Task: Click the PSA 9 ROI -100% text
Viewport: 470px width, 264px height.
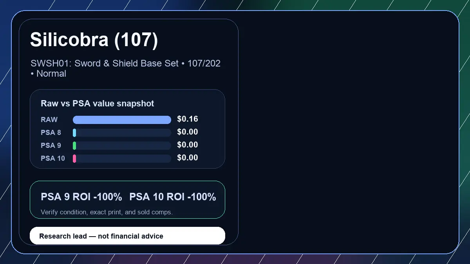Action: (x=81, y=197)
